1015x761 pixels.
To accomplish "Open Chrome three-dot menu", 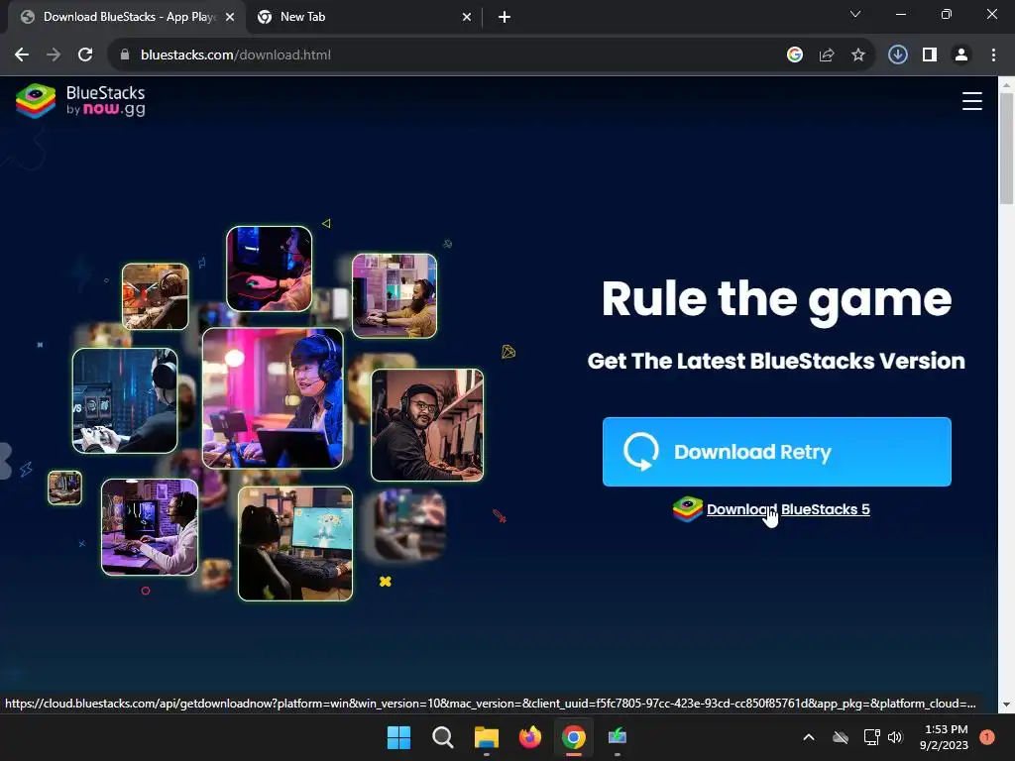I will click(993, 55).
